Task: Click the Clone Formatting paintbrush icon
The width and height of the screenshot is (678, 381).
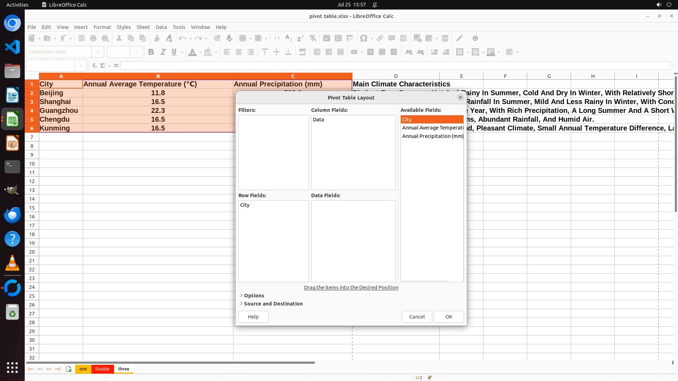Action: (x=157, y=38)
